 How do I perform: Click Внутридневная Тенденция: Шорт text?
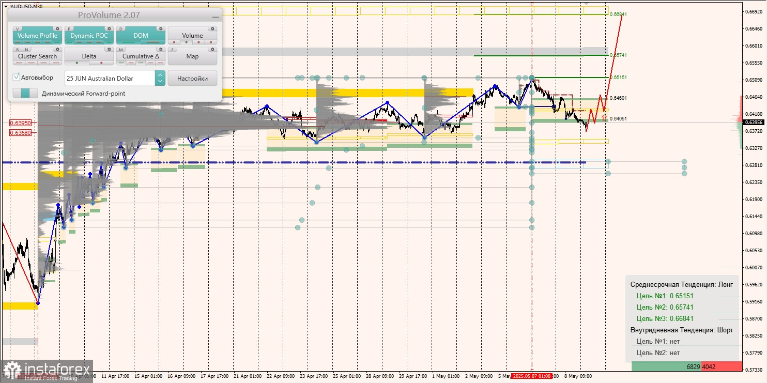[682, 330]
